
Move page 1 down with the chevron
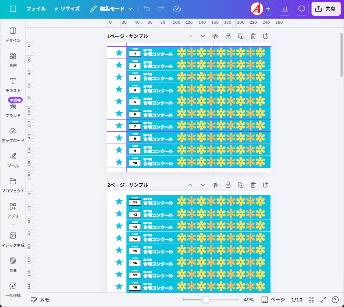click(x=203, y=36)
